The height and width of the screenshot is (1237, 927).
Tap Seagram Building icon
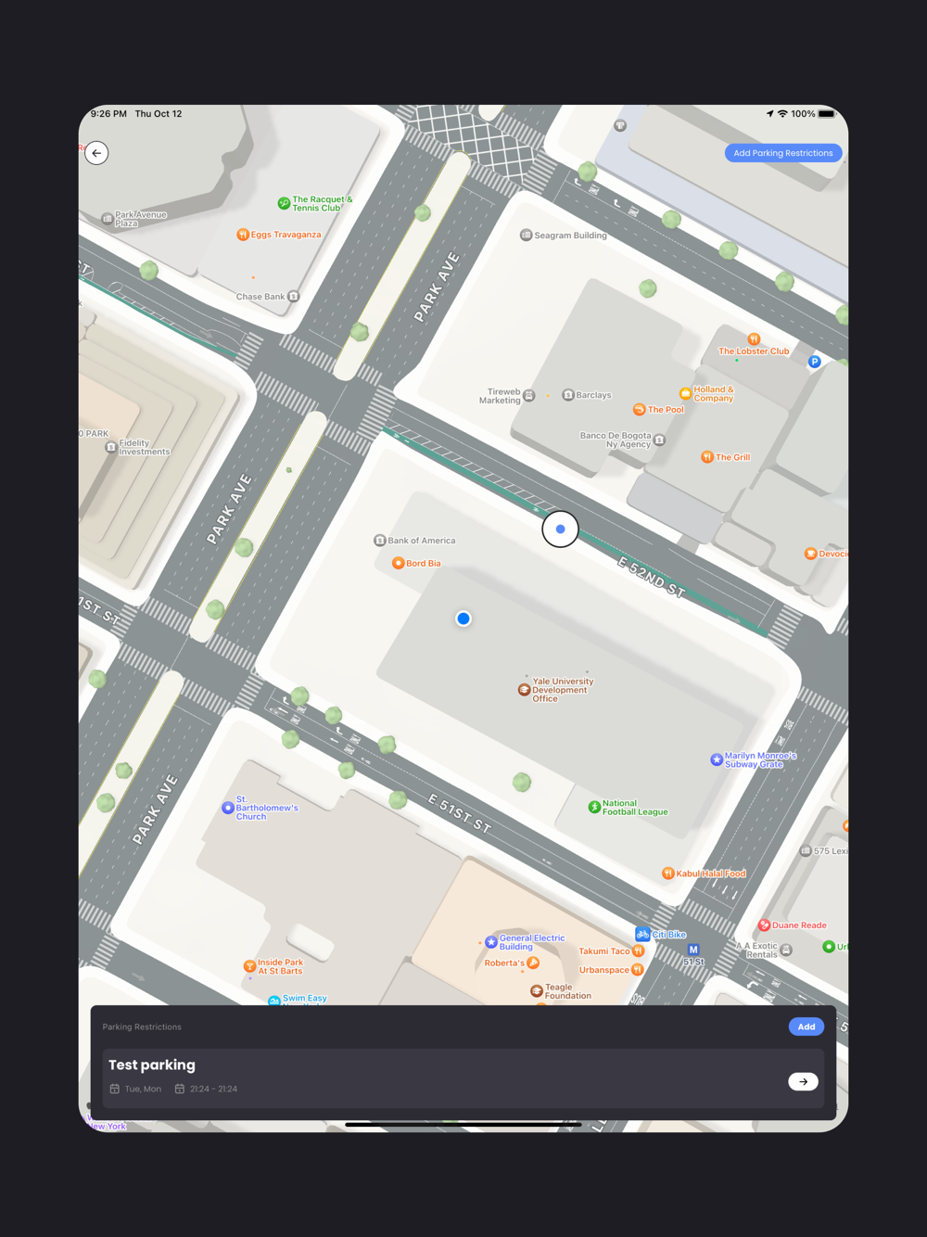[x=527, y=236]
